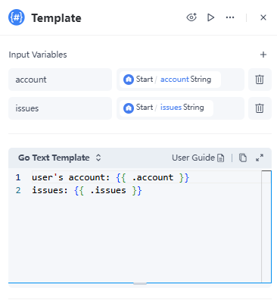Delete the account variable row
This screenshot has height=300, width=277.
260,80
